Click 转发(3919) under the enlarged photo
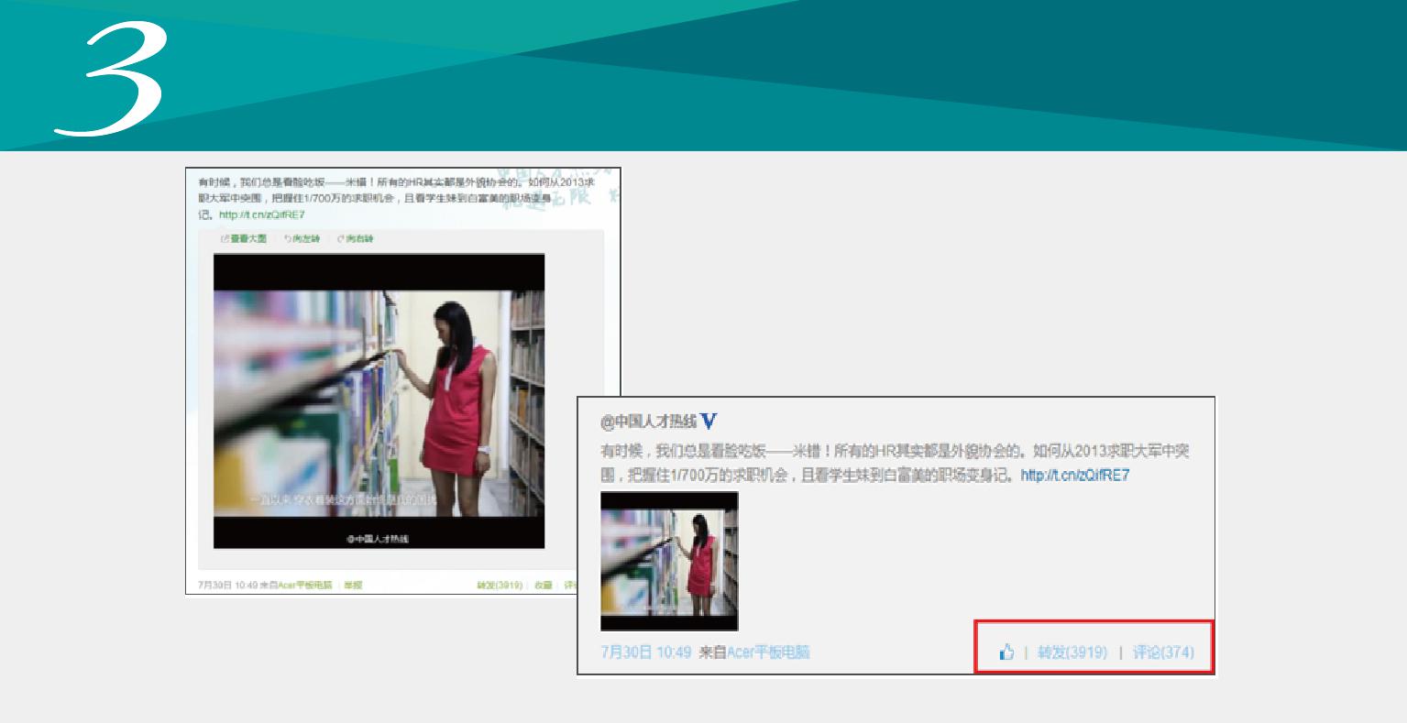Screen dimensions: 1407x723 (x=499, y=585)
